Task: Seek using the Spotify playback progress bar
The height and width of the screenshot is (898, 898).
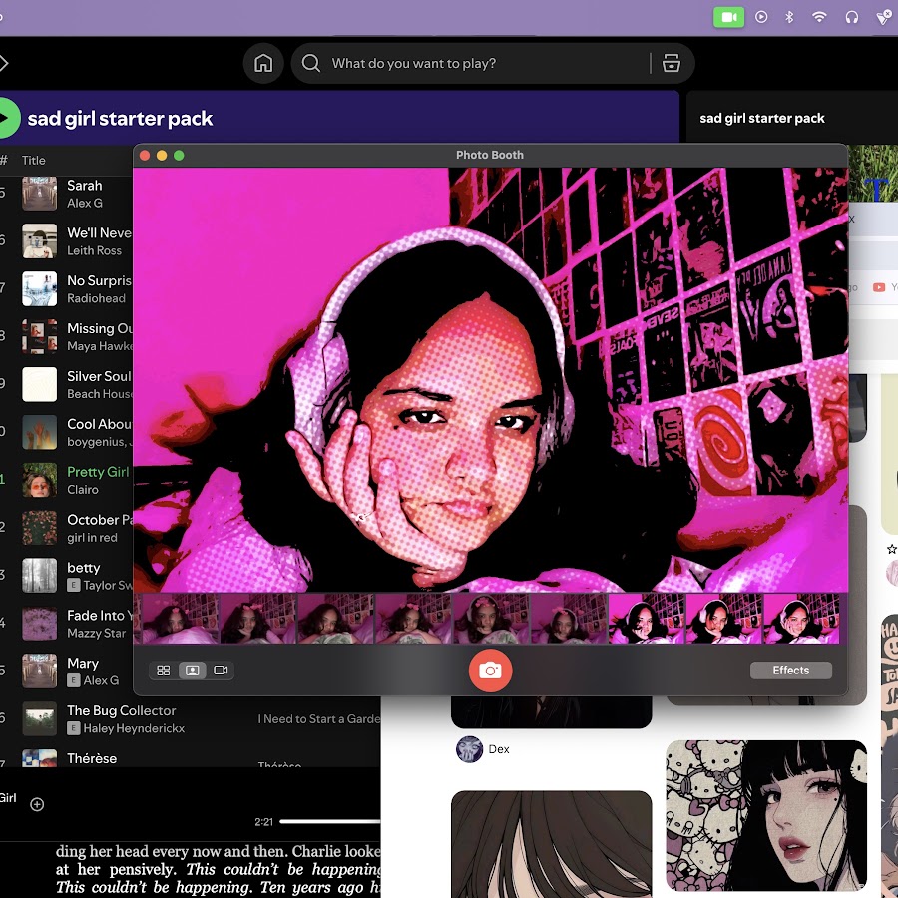Action: click(330, 822)
